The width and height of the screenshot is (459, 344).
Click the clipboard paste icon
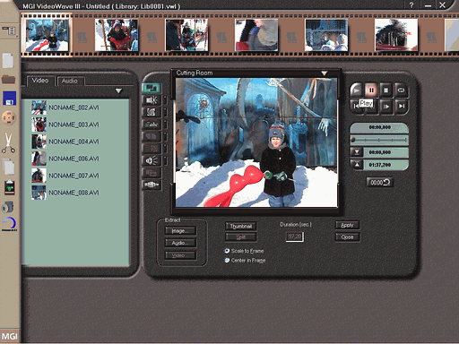coord(10,187)
